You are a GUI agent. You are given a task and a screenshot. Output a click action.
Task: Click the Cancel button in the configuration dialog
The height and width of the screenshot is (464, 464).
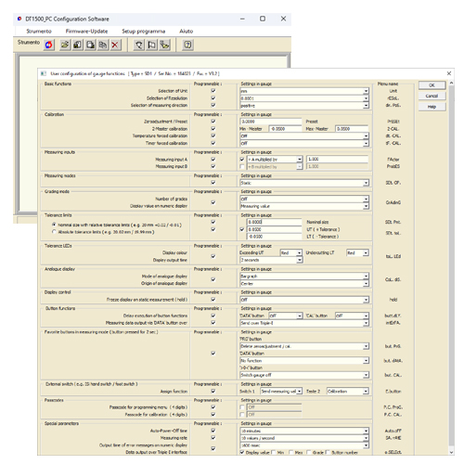pos(432,96)
